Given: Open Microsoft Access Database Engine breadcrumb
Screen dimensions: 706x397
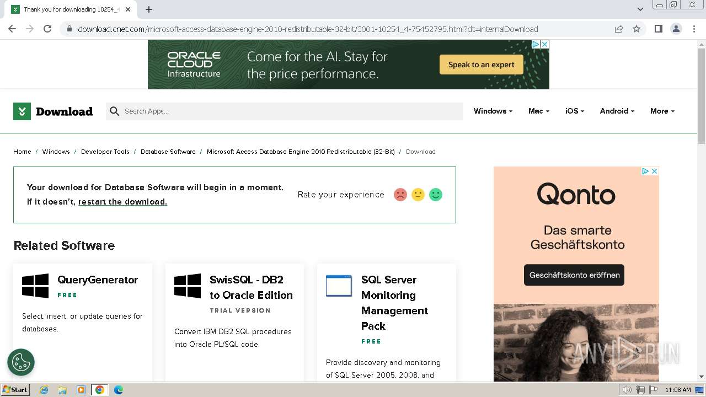Looking at the screenshot, I should coord(301,152).
